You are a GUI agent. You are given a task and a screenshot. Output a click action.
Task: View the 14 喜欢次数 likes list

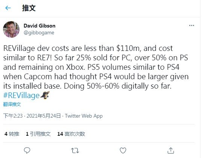coord(71,134)
